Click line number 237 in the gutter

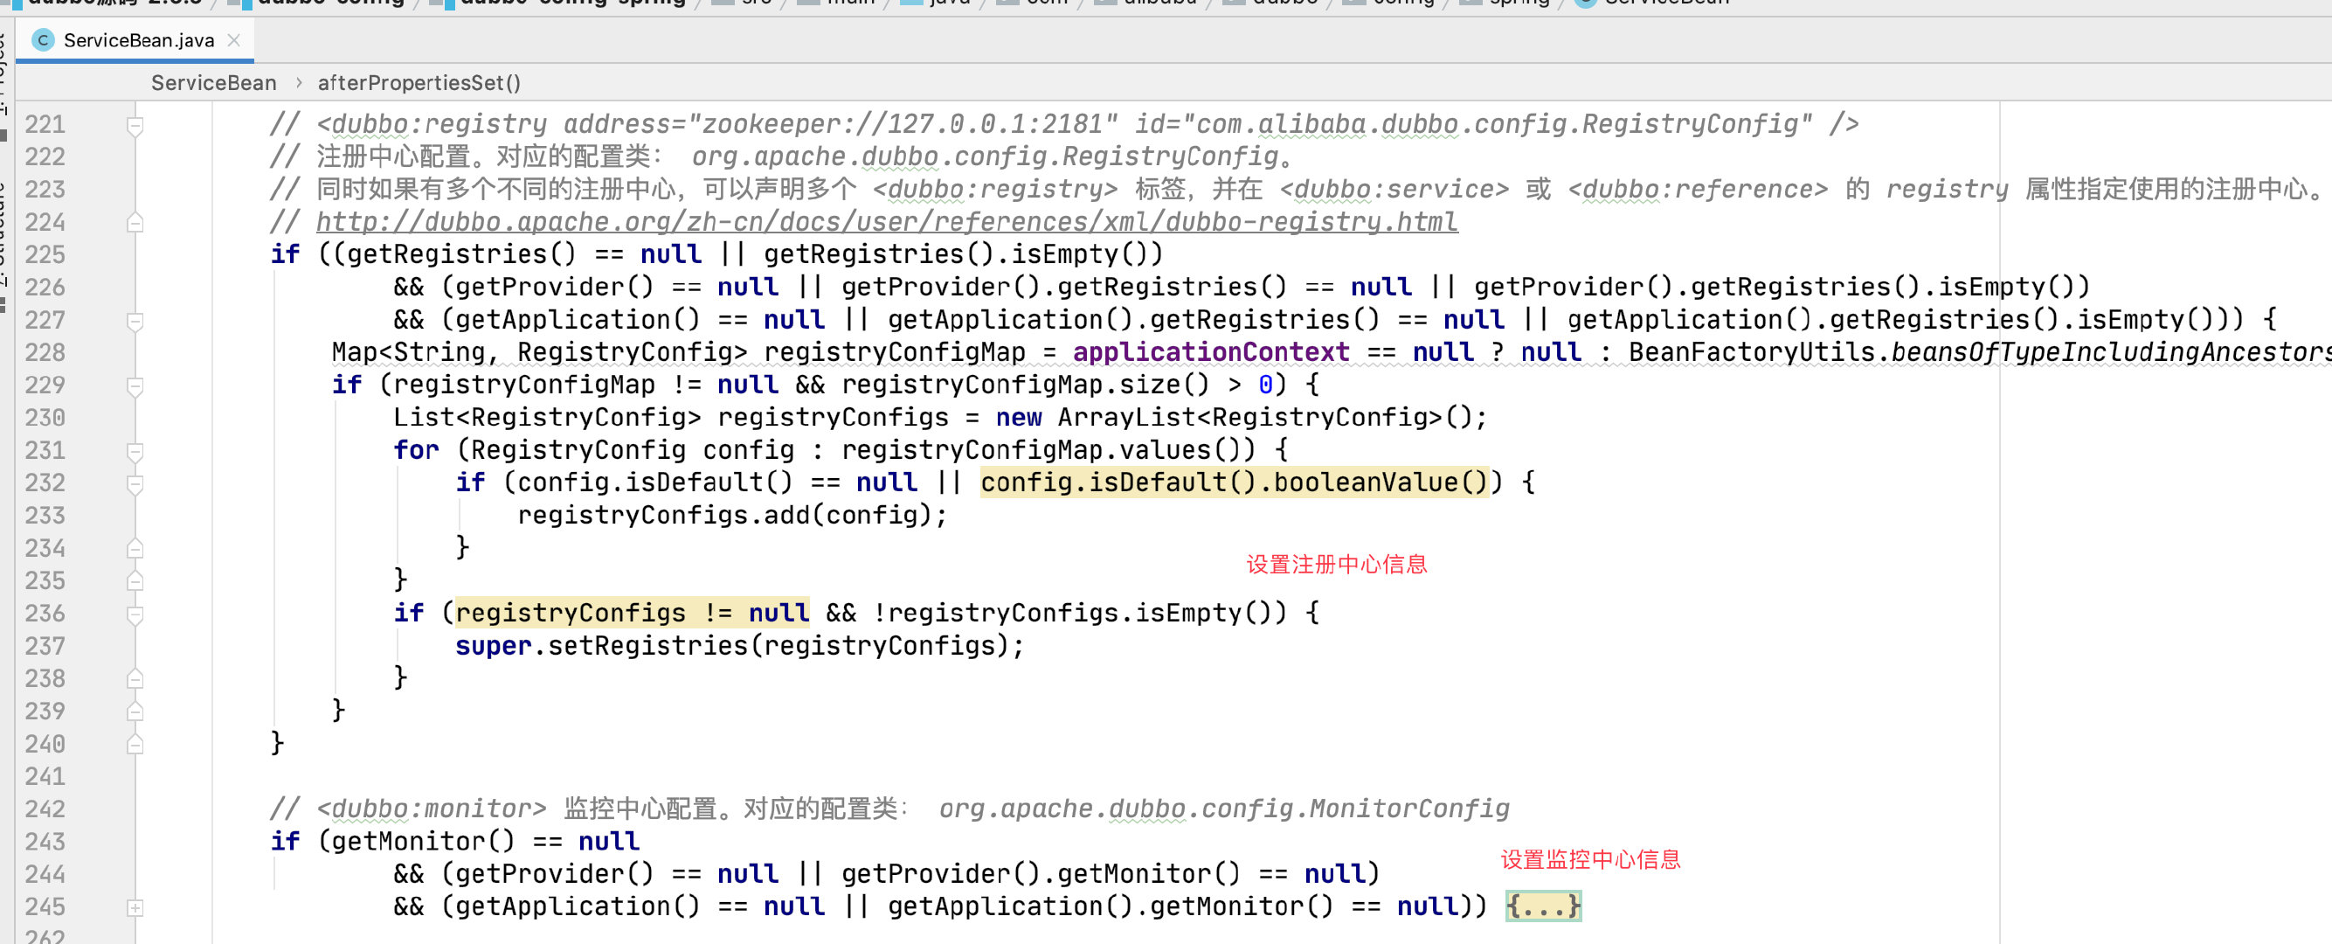45,646
